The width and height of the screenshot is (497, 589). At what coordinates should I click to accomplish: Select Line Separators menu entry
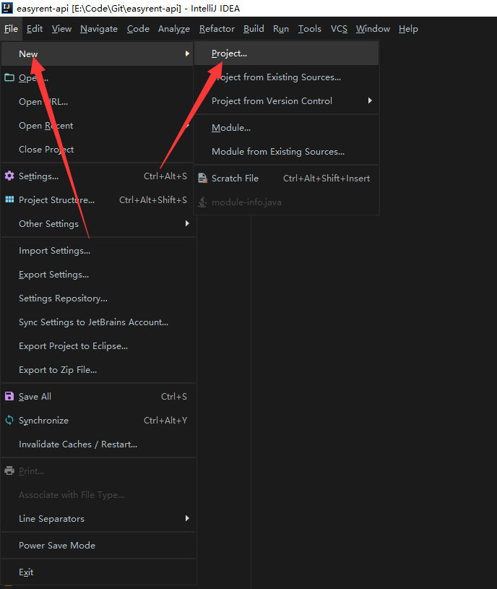[98, 518]
